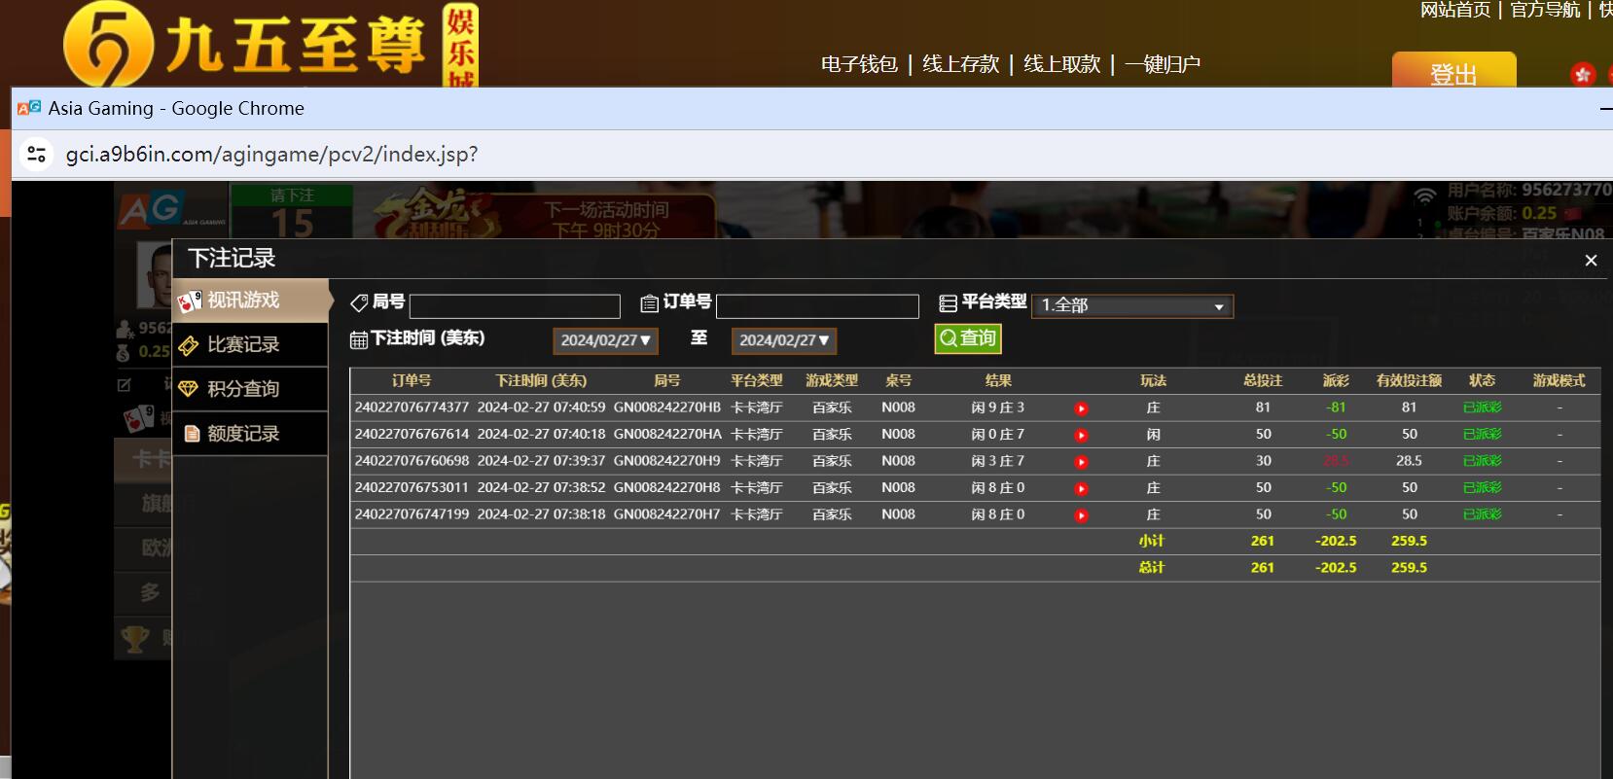Viewport: 1613px width, 779px height.
Task: Click the 下注时间 (美东) column header
Action: click(541, 381)
